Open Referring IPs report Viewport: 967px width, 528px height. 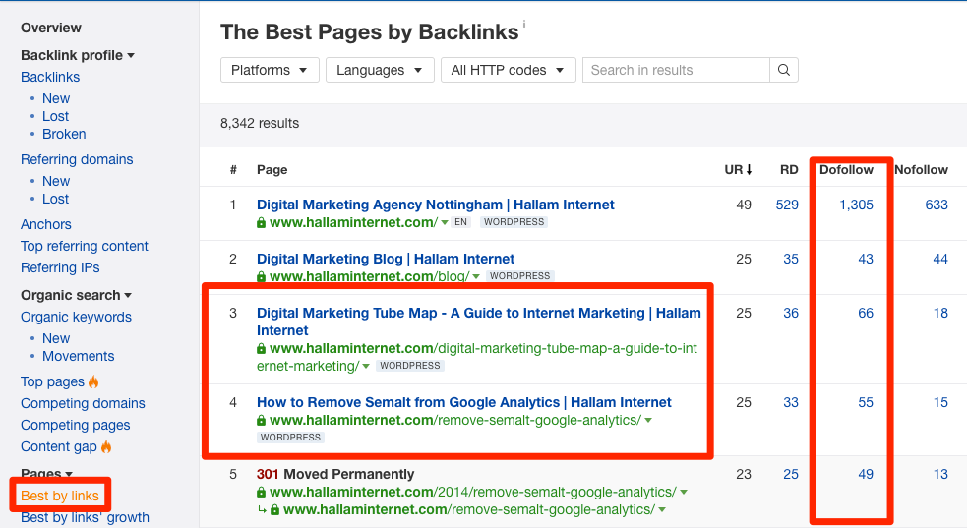click(x=60, y=267)
